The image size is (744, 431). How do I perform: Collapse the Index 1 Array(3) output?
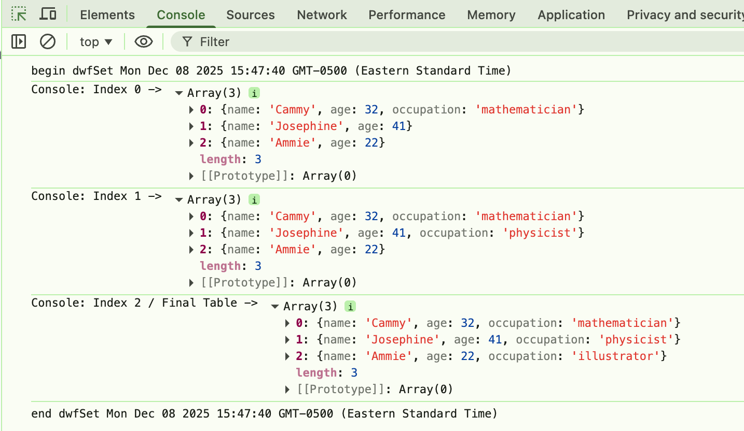pyautogui.click(x=179, y=199)
